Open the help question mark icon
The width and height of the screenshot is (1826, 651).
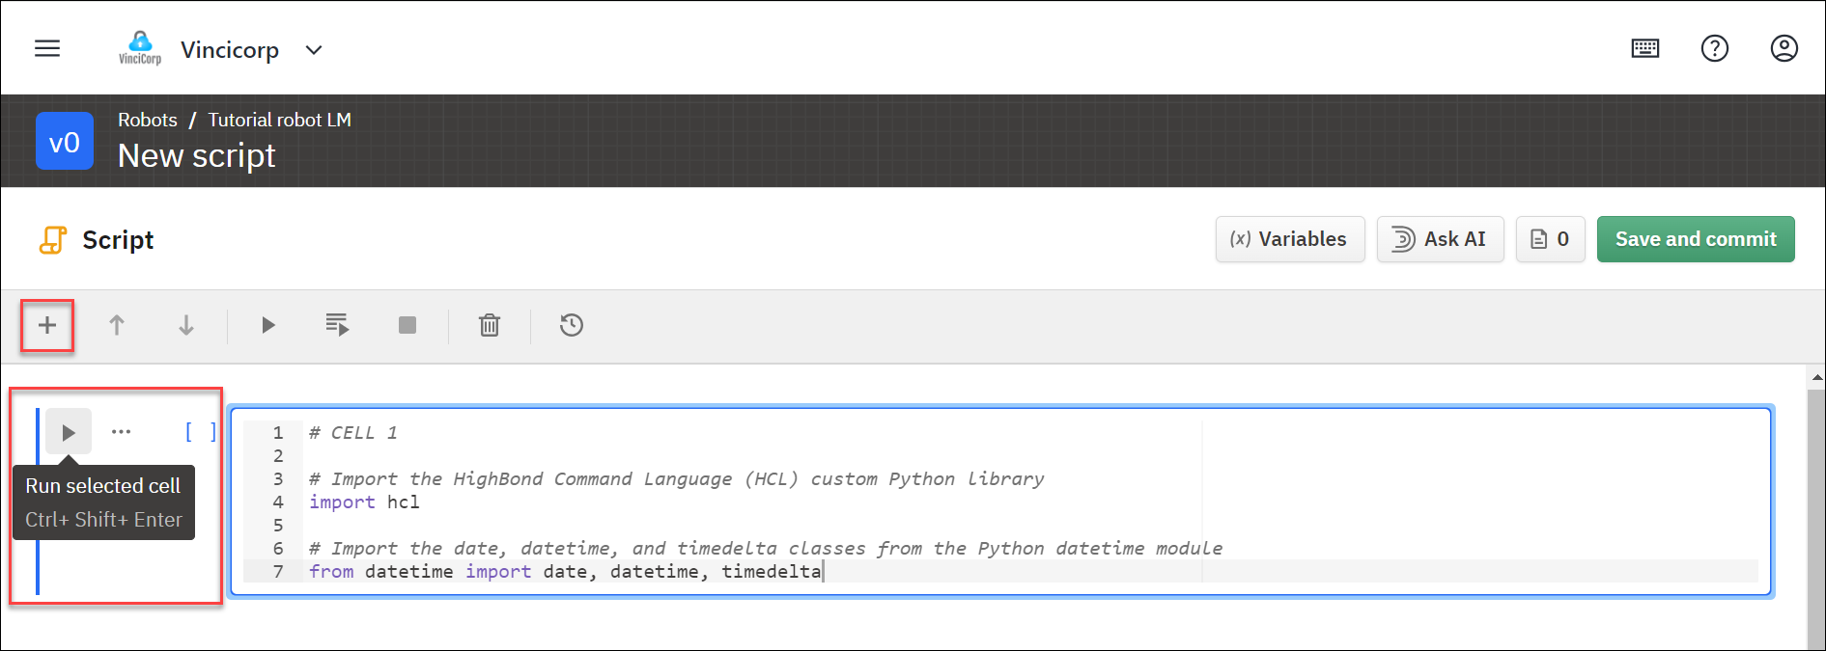[x=1714, y=48]
